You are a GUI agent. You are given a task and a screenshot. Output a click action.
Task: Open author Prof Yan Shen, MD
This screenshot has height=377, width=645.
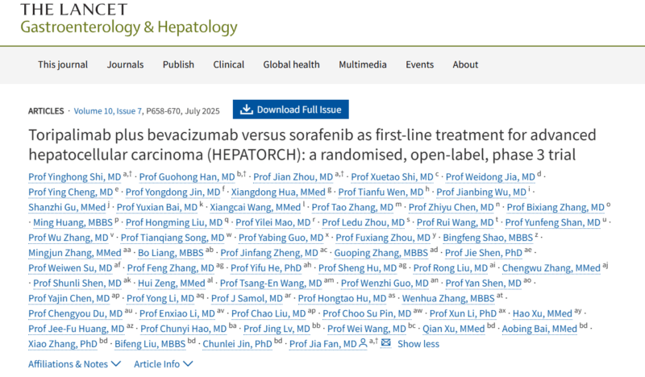(x=483, y=284)
